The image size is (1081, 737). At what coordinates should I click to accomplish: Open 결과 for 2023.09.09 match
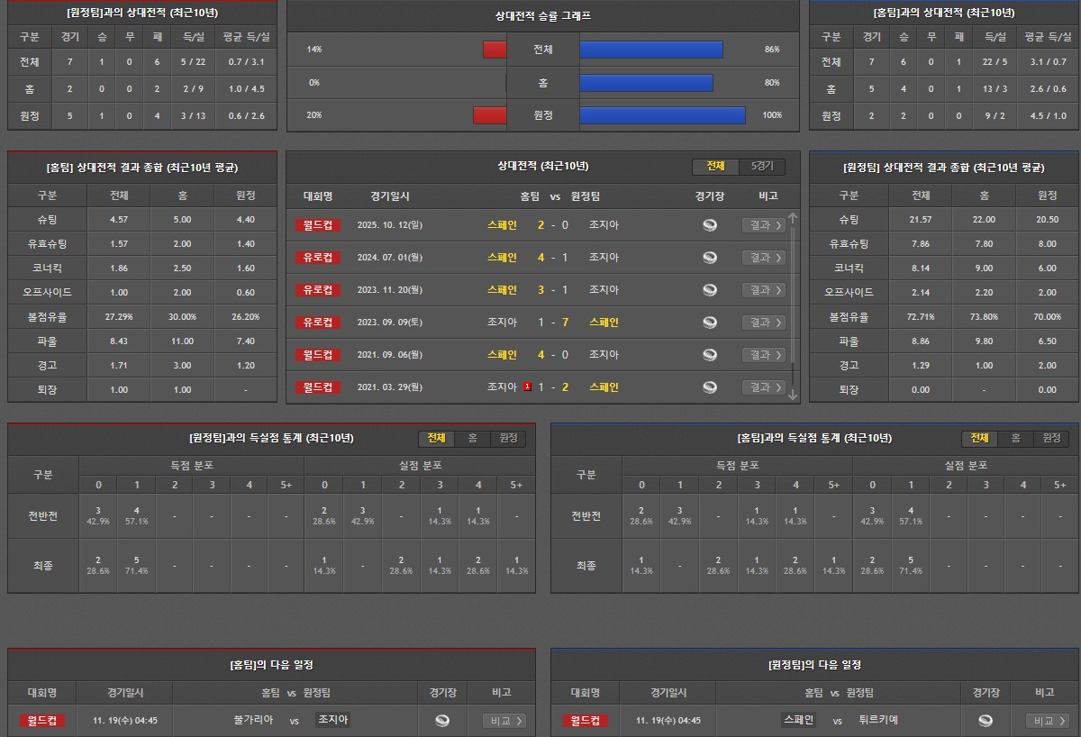763,323
